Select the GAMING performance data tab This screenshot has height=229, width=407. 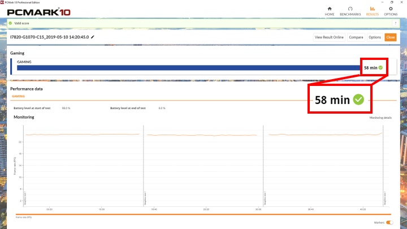pyautogui.click(x=18, y=96)
